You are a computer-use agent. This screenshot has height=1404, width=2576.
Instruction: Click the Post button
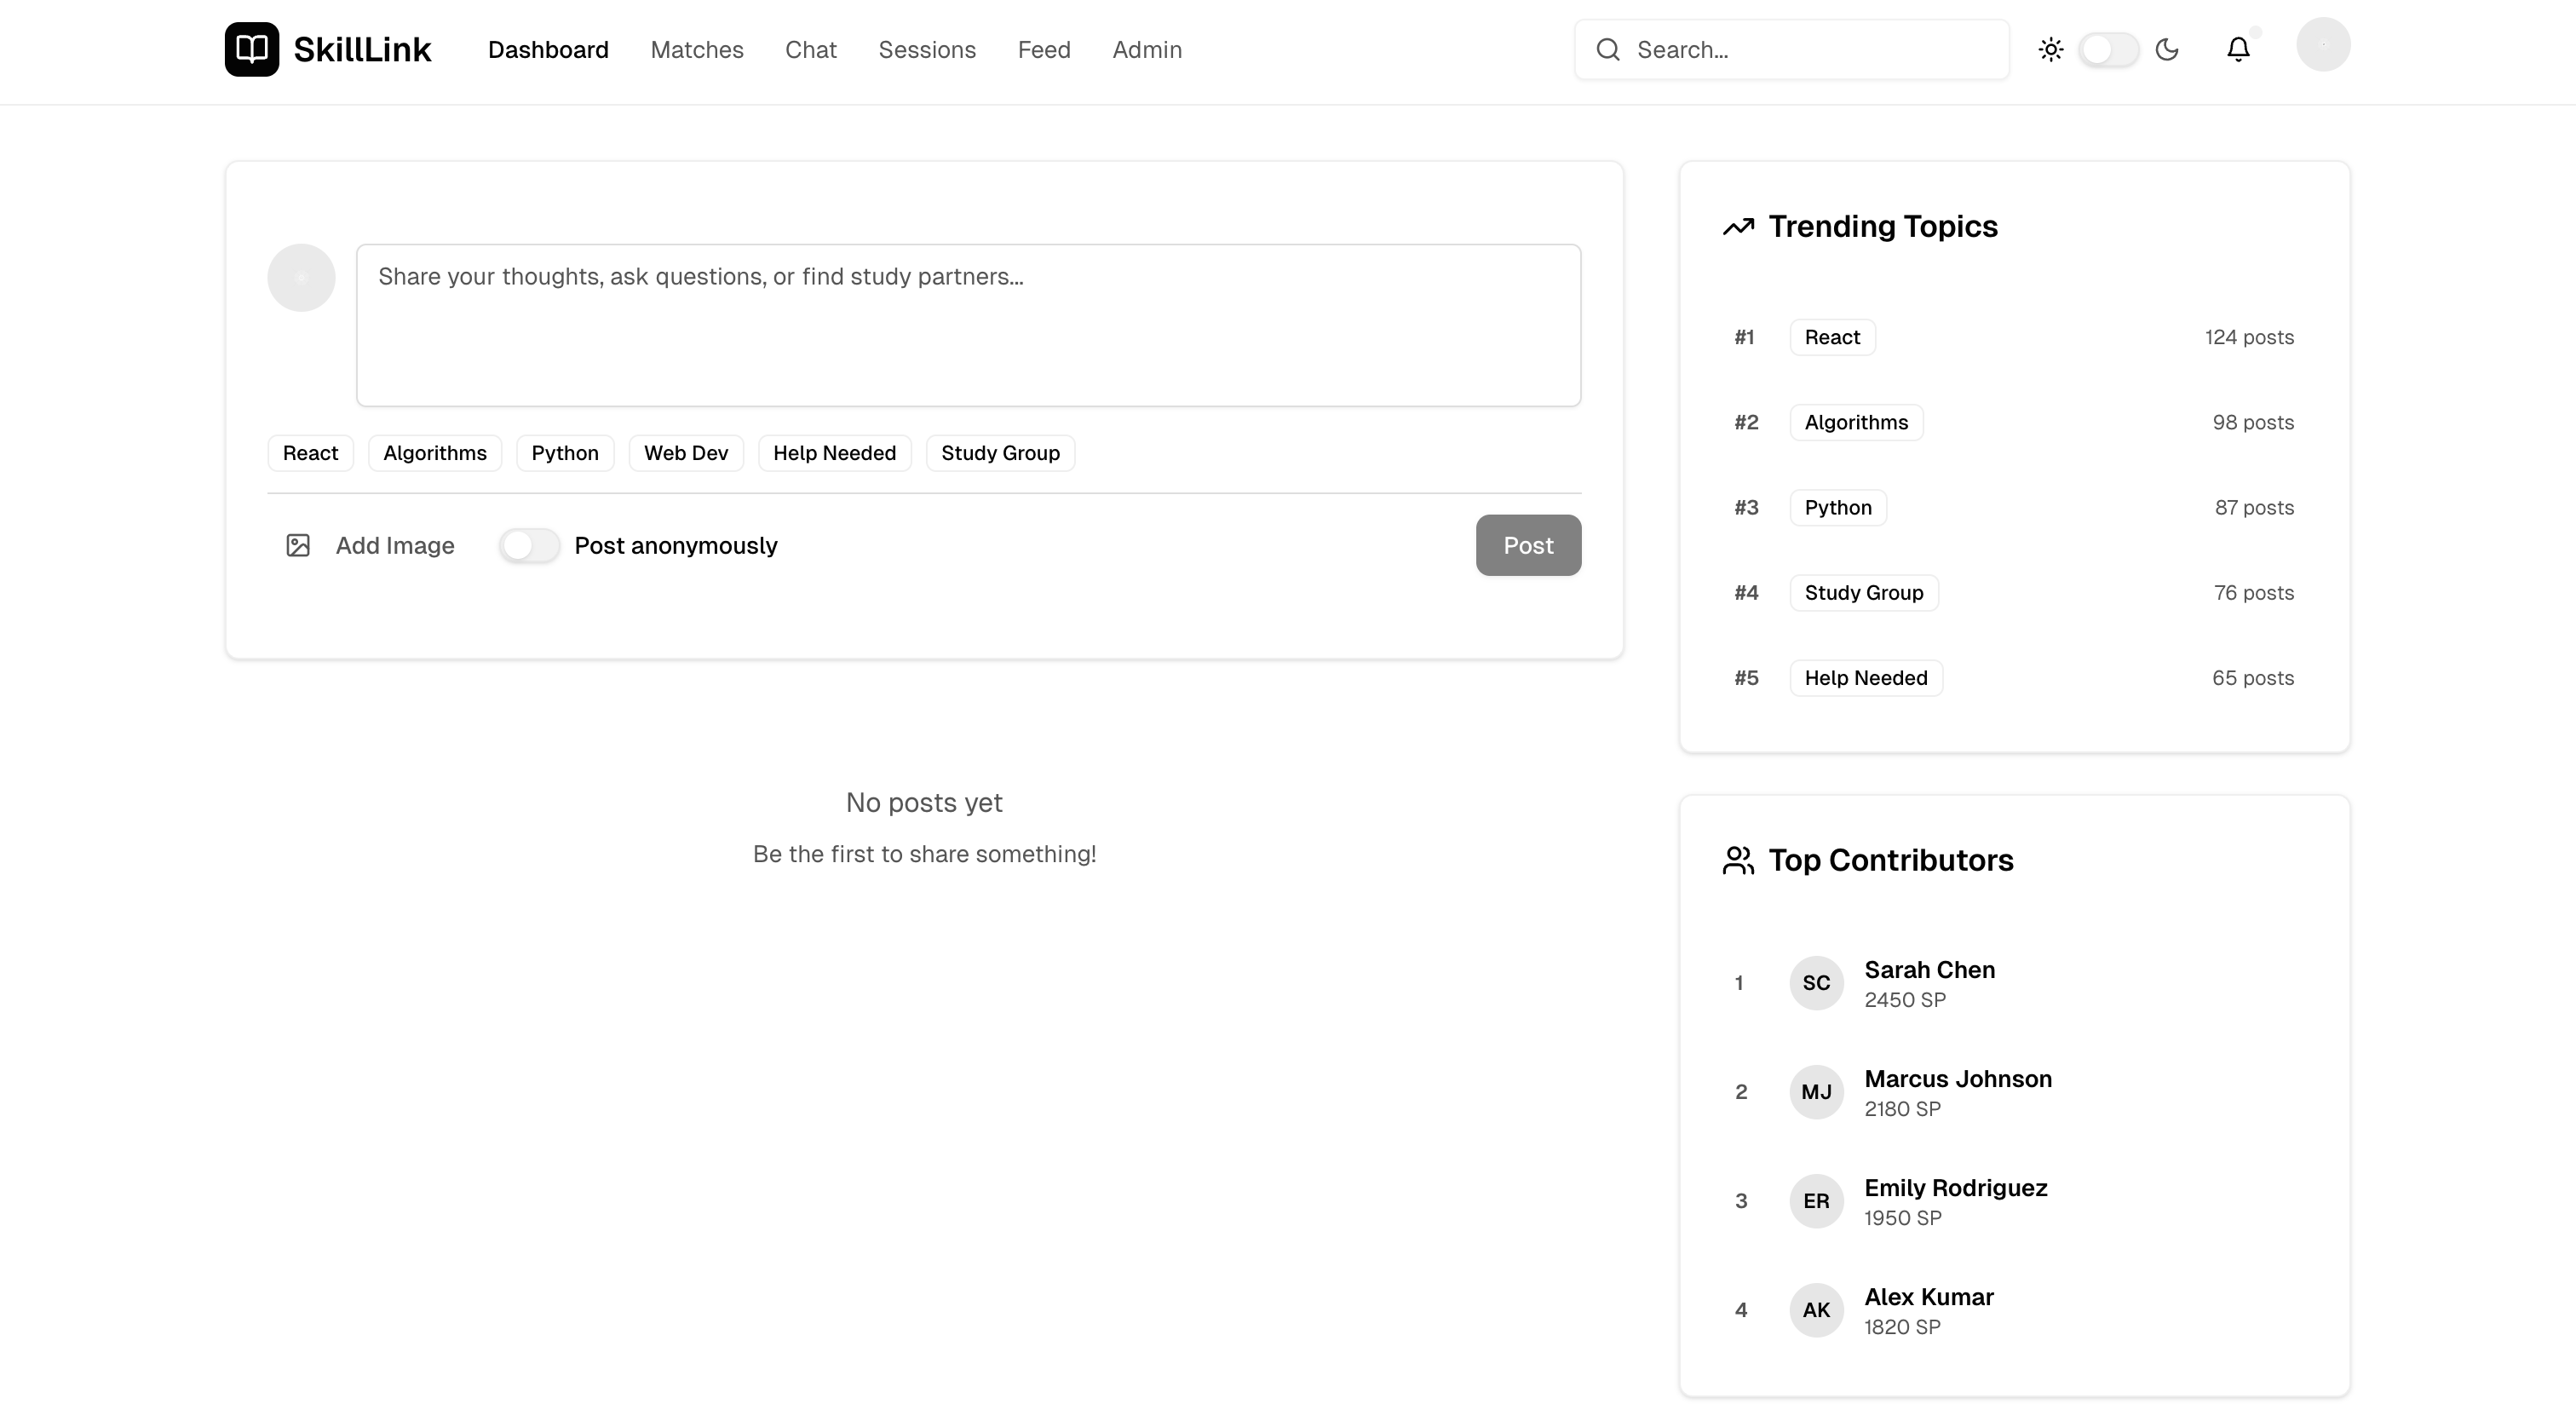point(1528,545)
